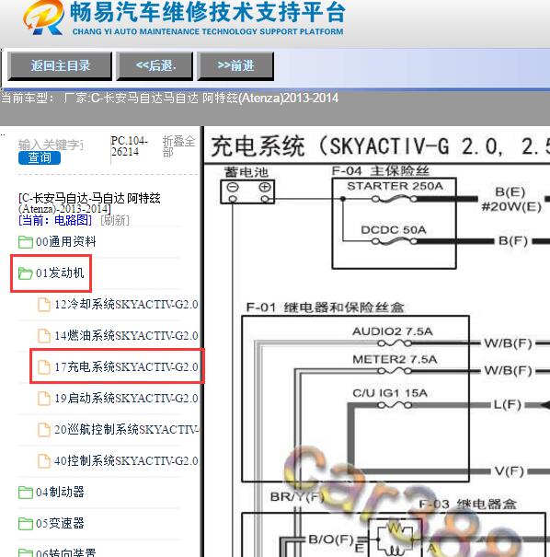Click the F-01 继电器和保险丝盒 label
Image resolution: width=550 pixels, height=557 pixels.
pyautogui.click(x=325, y=308)
